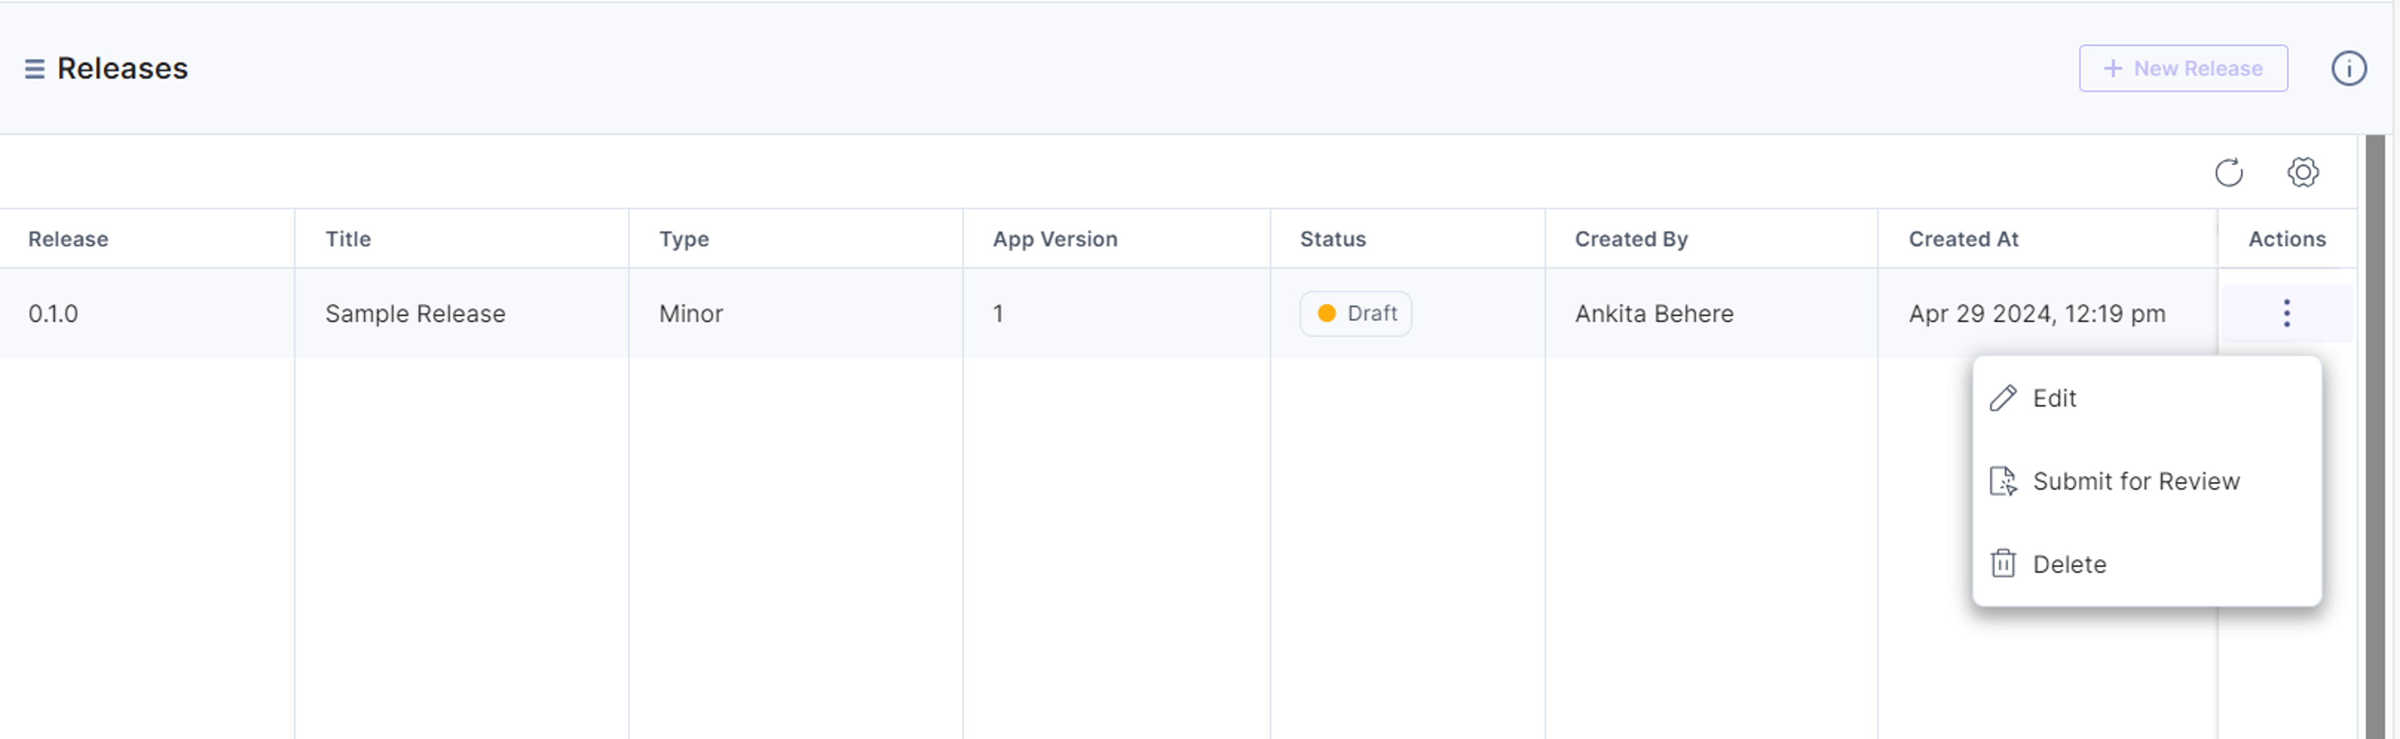Click the vertical scrollbar on the right
Screen dimensions: 2400x739
coord(2375,437)
